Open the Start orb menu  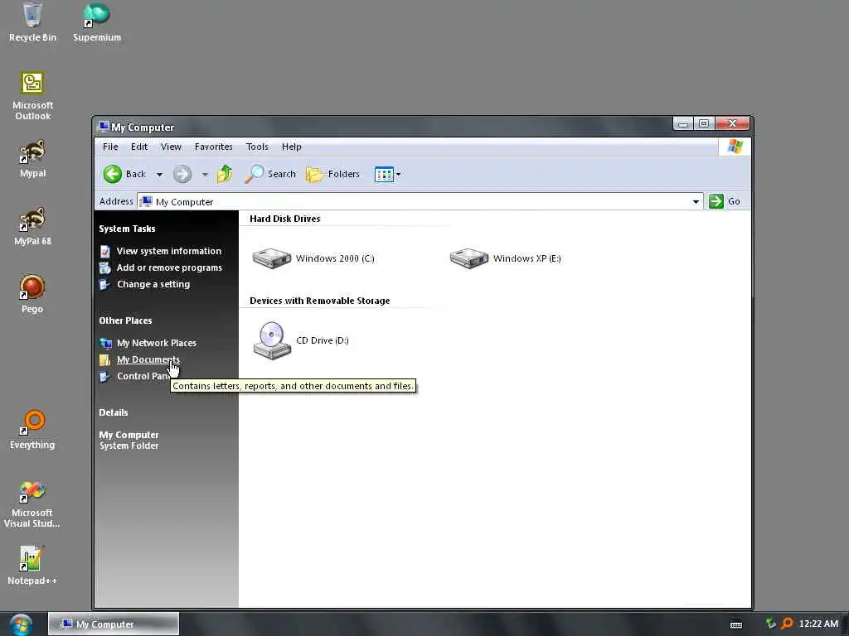(x=21, y=624)
